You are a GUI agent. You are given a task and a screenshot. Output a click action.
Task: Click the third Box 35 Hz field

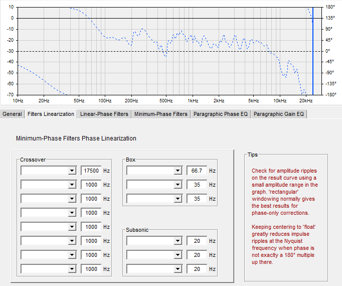(x=197, y=199)
